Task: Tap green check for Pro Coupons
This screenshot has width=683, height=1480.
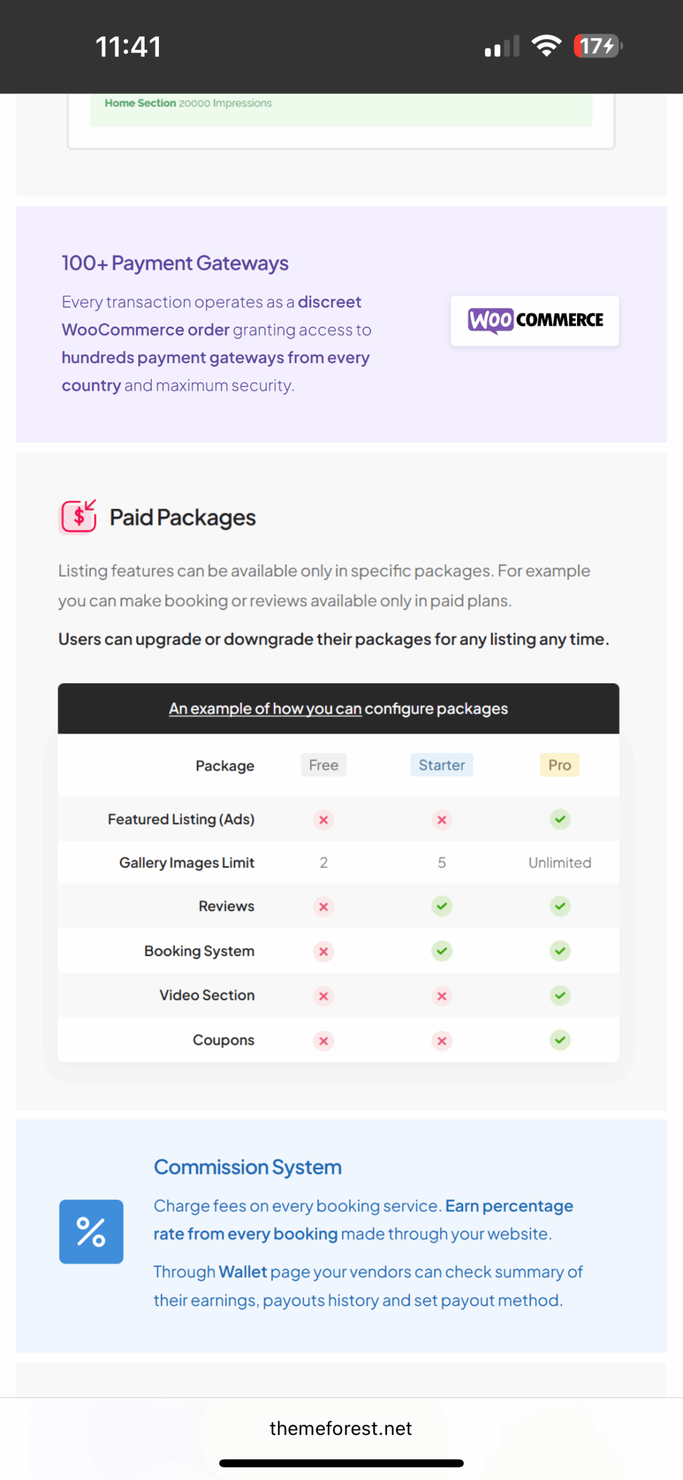Action: (560, 1040)
